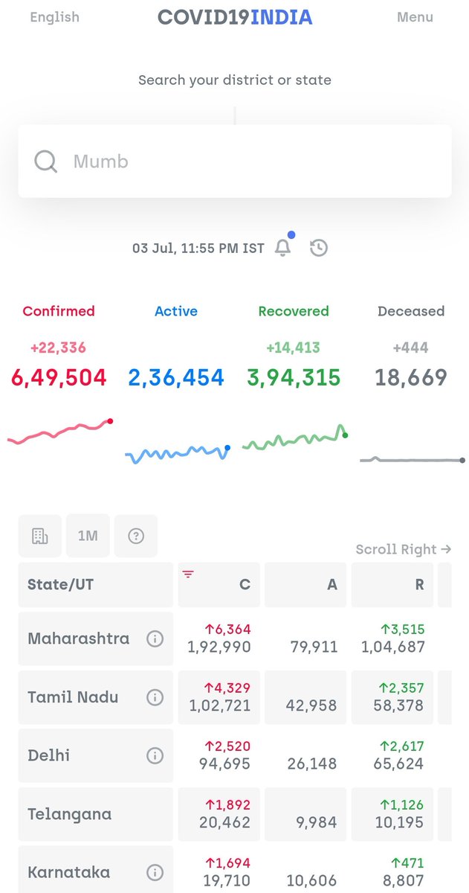Screen dimensions: 469x893
Task: Click total deceased count 18,669
Action: pos(411,377)
